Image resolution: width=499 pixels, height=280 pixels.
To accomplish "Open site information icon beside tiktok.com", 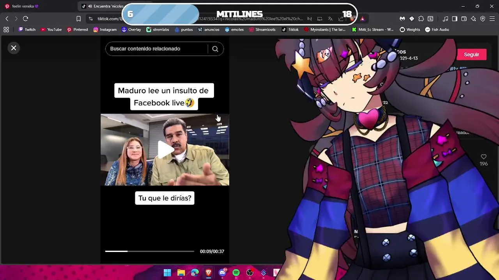I will [x=91, y=19].
